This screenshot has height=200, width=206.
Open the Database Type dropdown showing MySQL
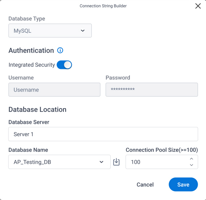pyautogui.click(x=50, y=30)
